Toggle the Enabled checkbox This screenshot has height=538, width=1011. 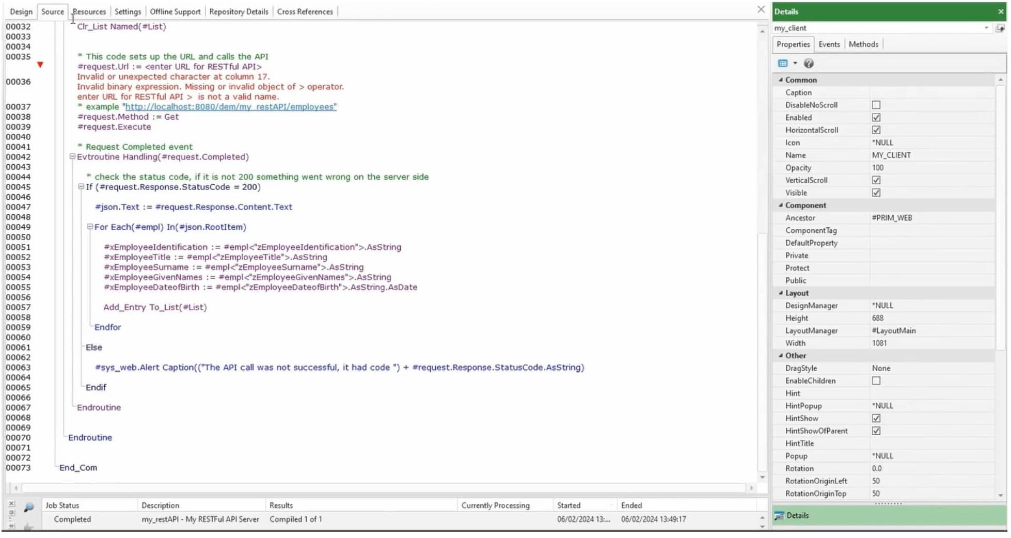coord(876,117)
